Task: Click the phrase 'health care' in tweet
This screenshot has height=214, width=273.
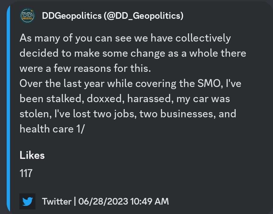Action: (x=47, y=129)
